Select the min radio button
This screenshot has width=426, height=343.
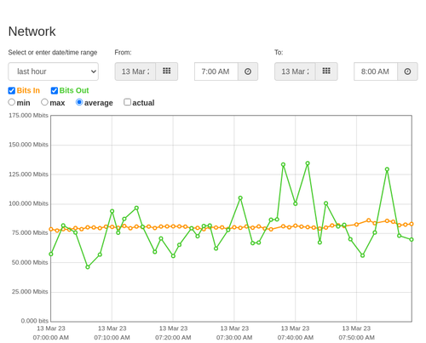coord(12,102)
